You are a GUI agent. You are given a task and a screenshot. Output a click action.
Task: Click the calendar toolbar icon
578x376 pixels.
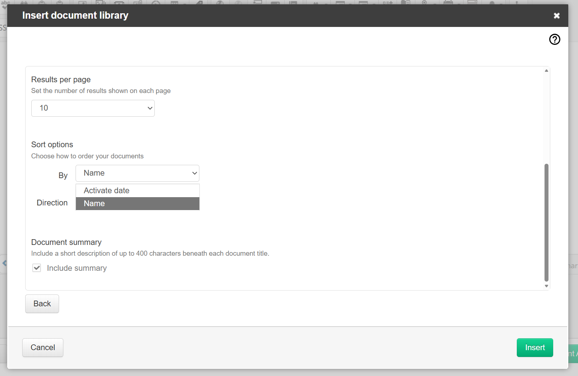[448, 3]
